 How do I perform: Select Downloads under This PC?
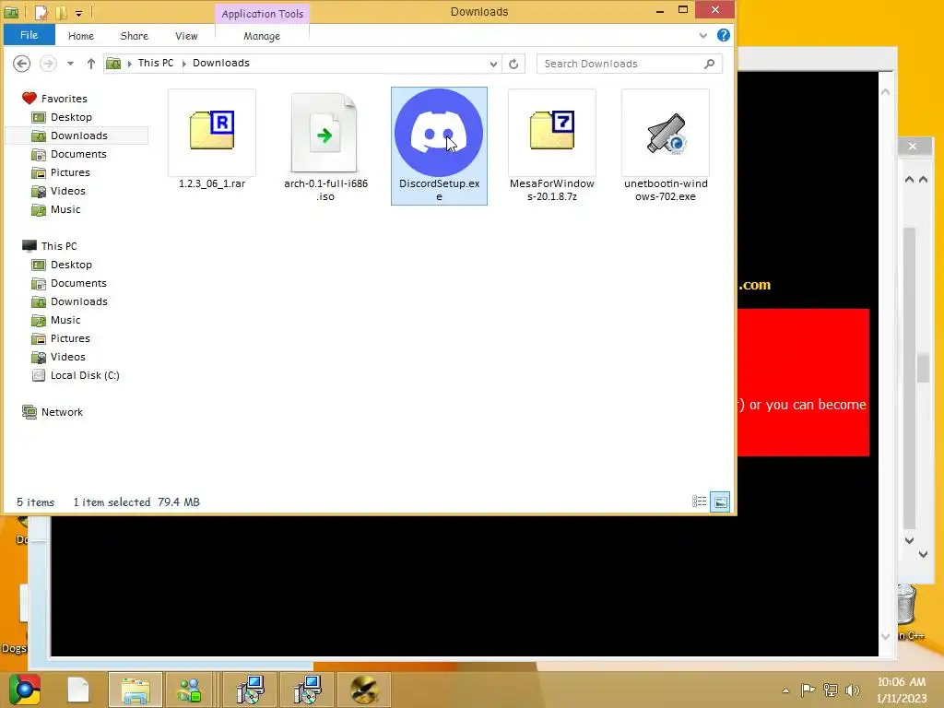click(x=79, y=301)
